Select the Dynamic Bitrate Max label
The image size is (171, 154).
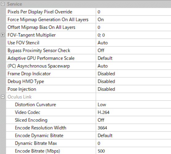(x=36, y=143)
